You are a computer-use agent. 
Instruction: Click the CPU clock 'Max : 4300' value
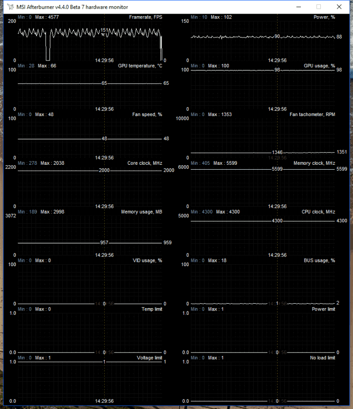[x=228, y=212]
